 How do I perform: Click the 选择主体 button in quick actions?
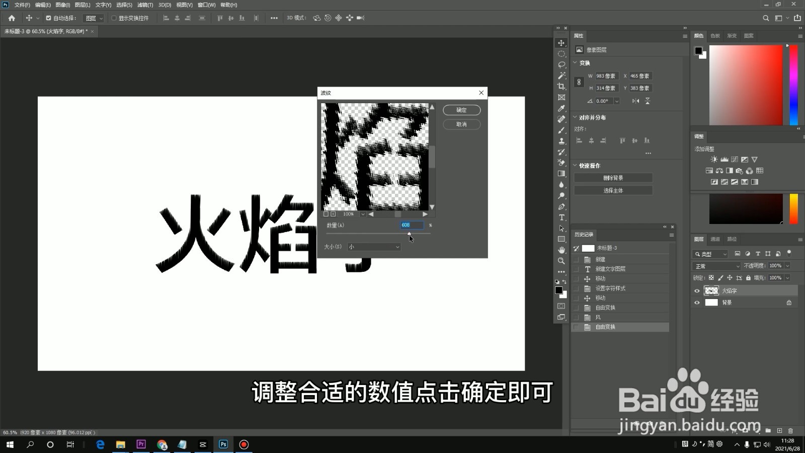613,190
